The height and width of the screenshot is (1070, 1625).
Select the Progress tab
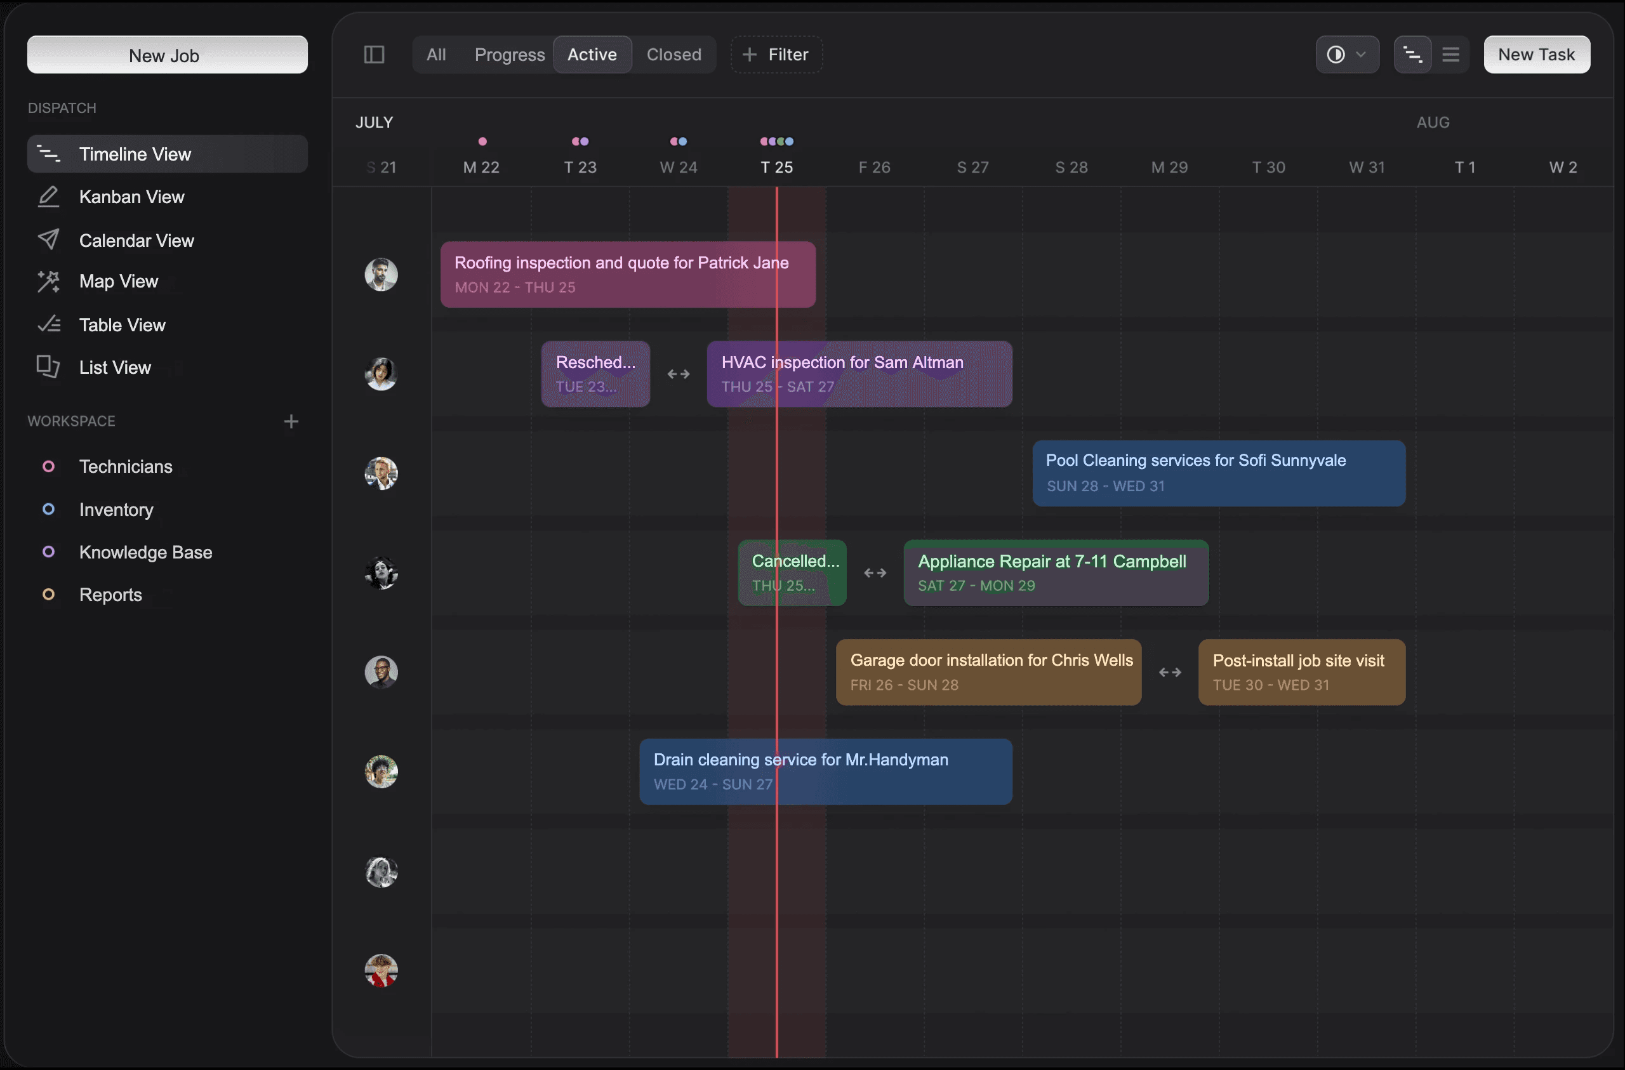[x=509, y=54]
